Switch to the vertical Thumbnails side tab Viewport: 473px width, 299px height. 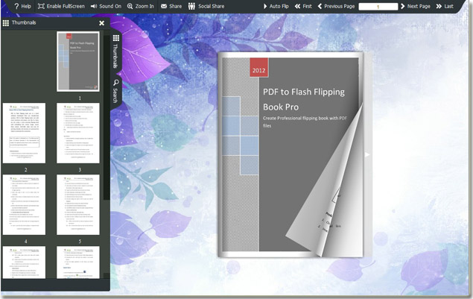116,51
